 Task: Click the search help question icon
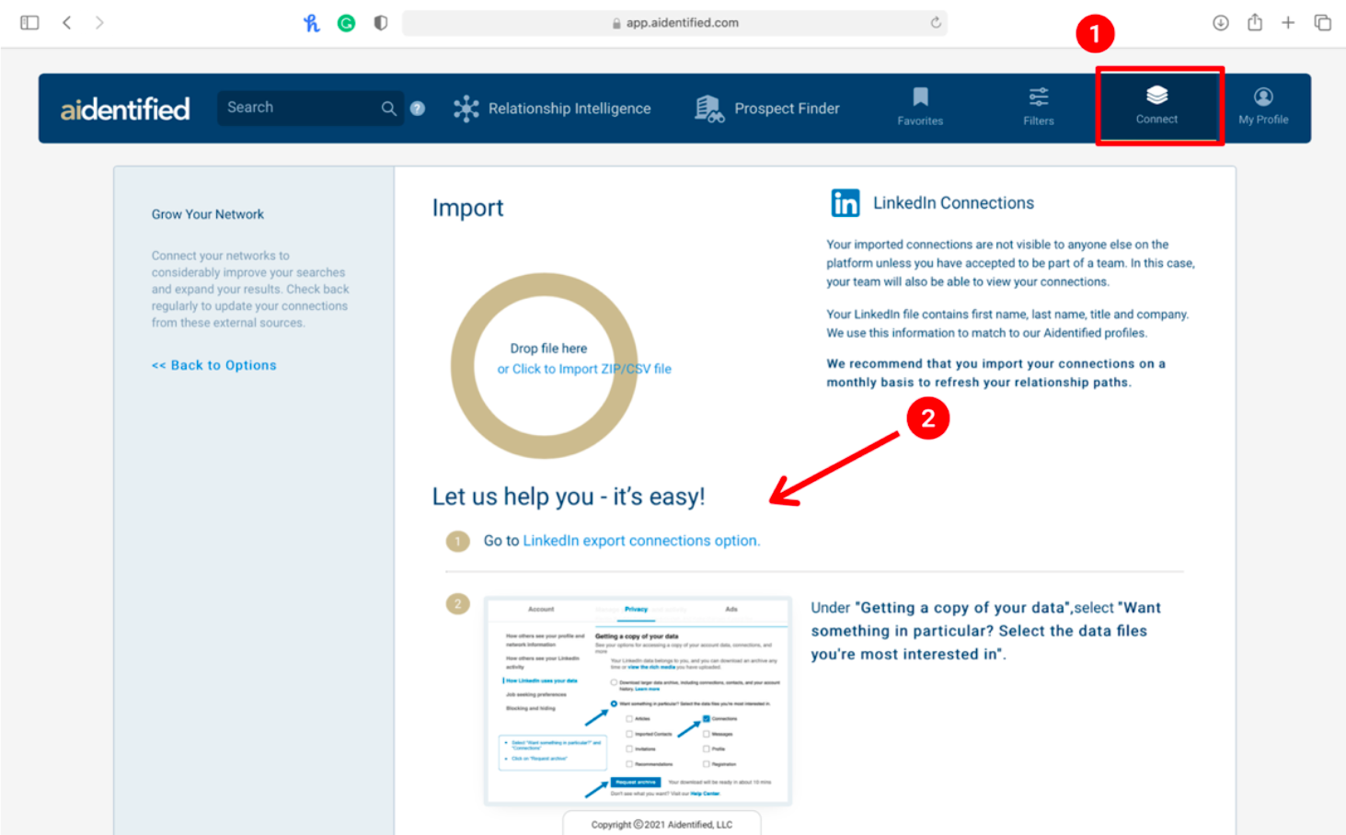[418, 109]
